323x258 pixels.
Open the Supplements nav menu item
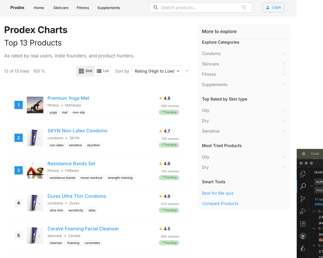pyautogui.click(x=109, y=8)
